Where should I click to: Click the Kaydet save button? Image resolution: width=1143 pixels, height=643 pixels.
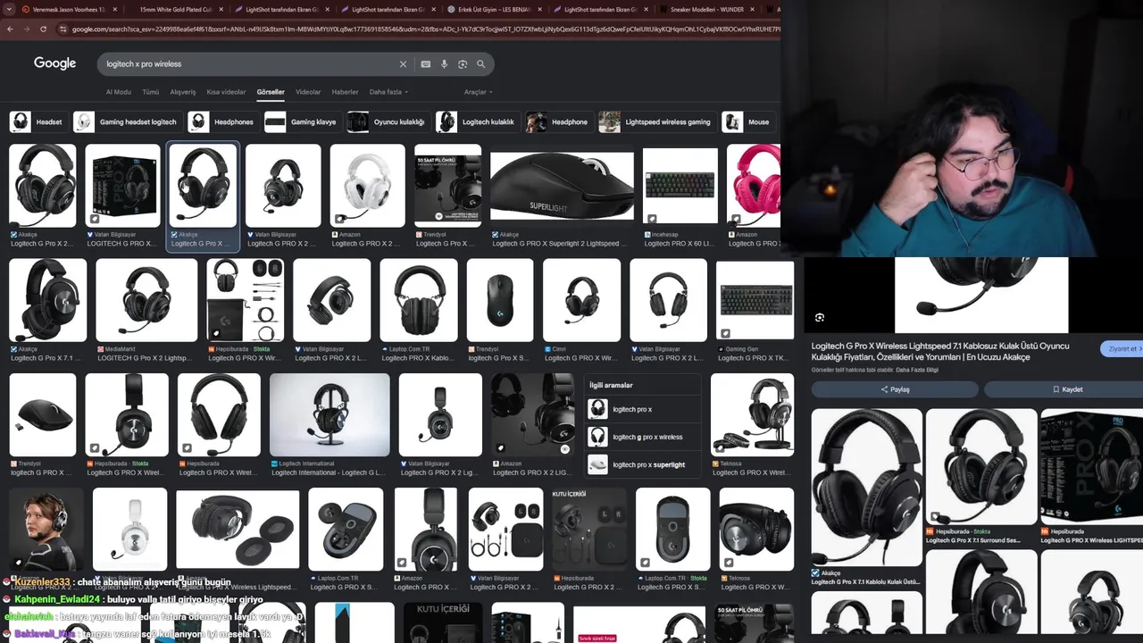(1067, 389)
